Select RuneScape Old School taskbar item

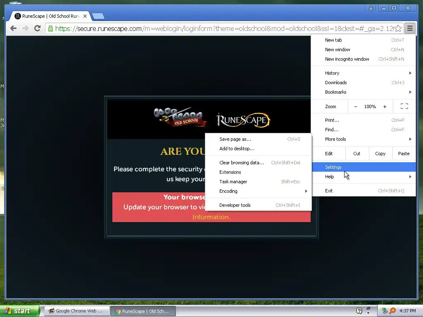click(143, 311)
